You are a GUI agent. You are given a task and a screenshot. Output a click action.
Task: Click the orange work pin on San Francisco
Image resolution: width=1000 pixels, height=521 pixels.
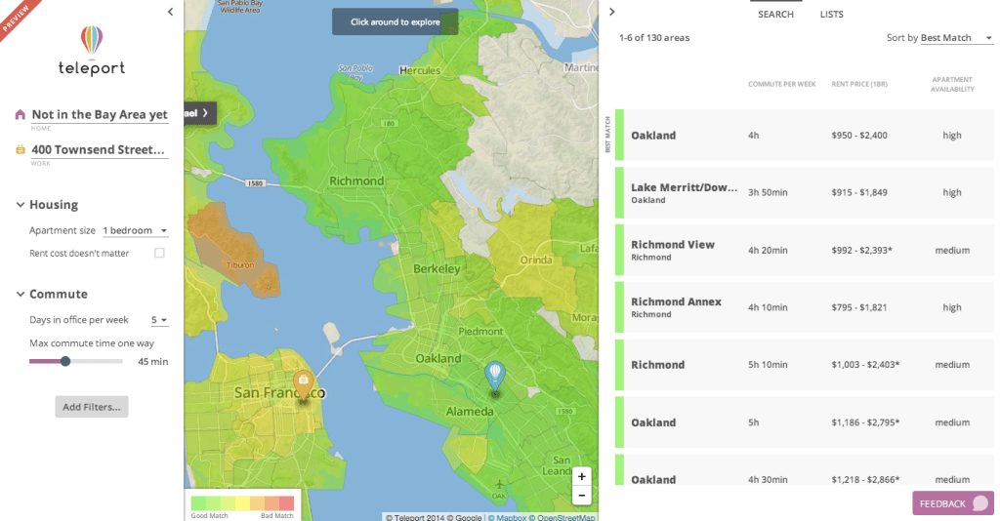pos(303,384)
